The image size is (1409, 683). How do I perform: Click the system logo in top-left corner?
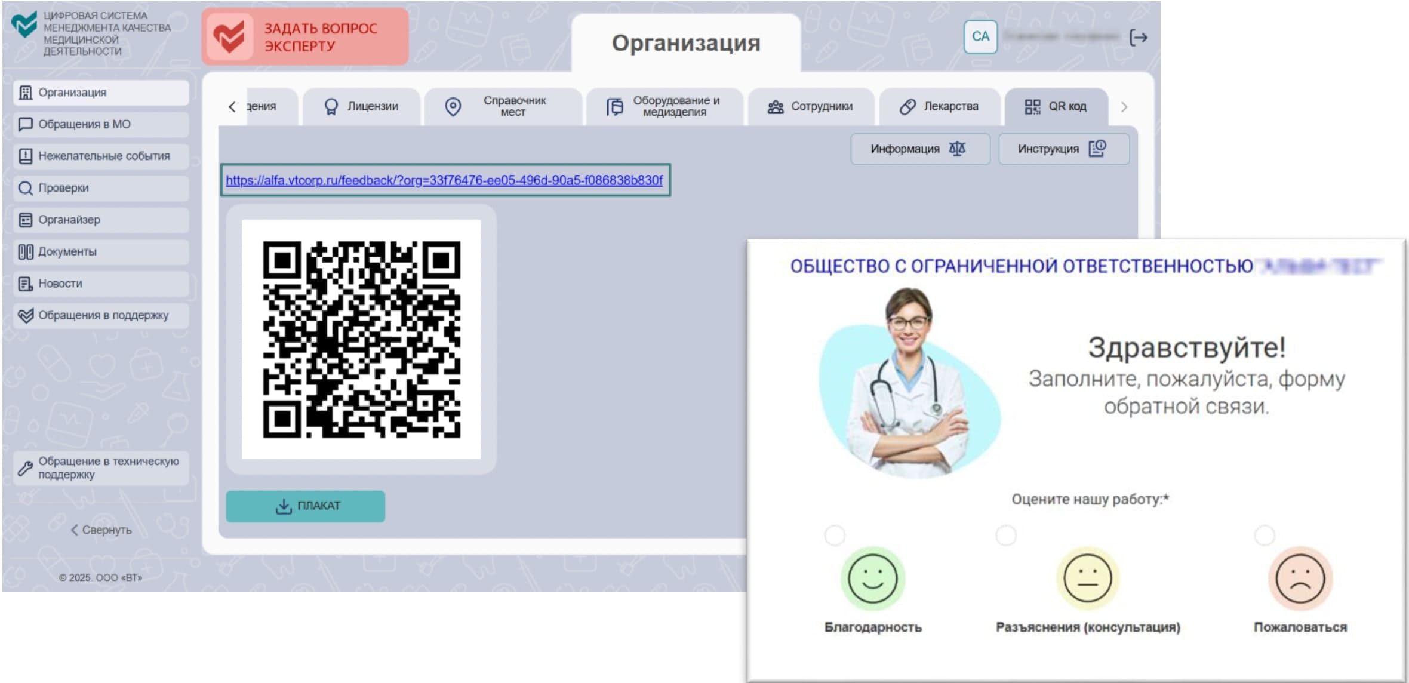24,24
